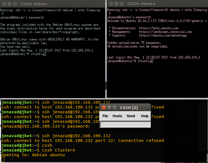The height and width of the screenshot is (163, 208).
Task: Click the https://ubuntu.com/advantage URL text
Action: 163,35
